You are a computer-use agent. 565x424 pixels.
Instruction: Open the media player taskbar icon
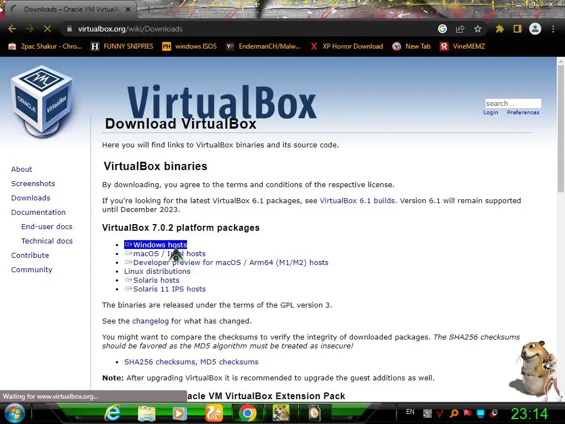[179, 414]
